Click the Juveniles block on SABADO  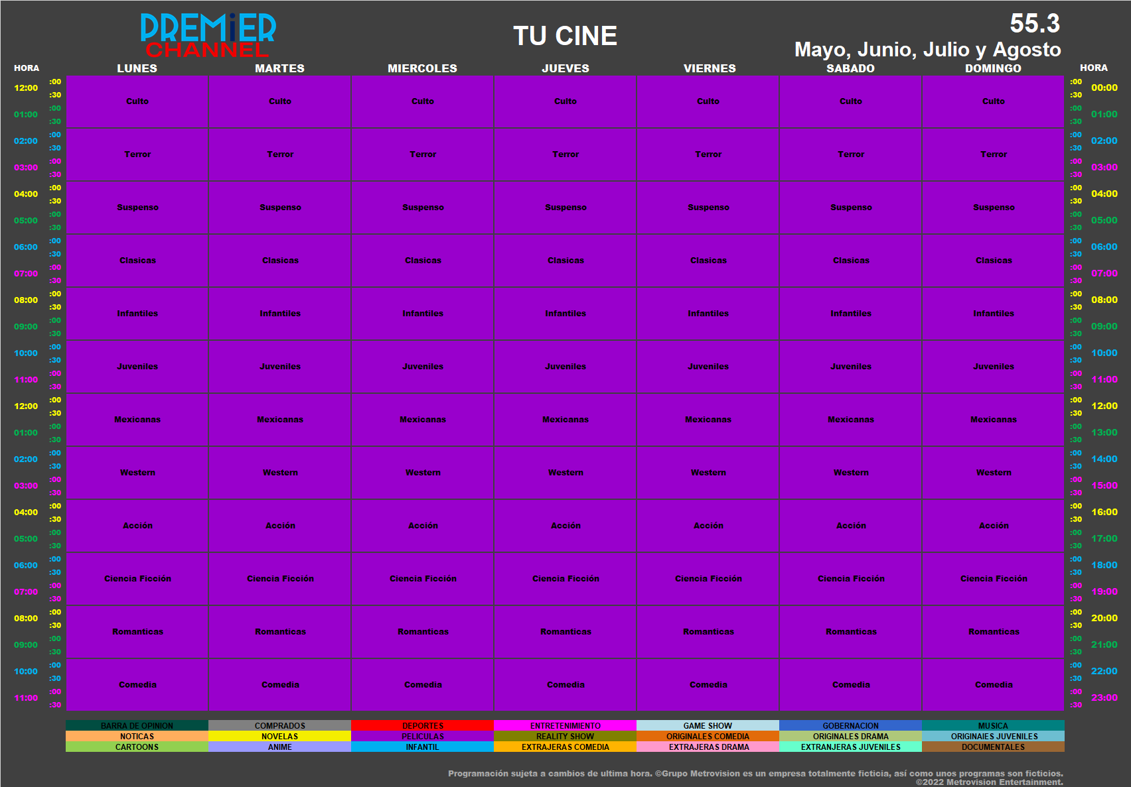click(x=851, y=367)
